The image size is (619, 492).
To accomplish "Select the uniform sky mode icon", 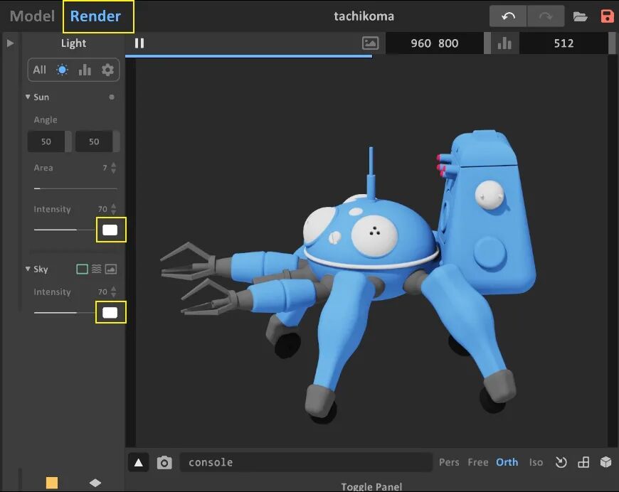I will click(x=82, y=269).
